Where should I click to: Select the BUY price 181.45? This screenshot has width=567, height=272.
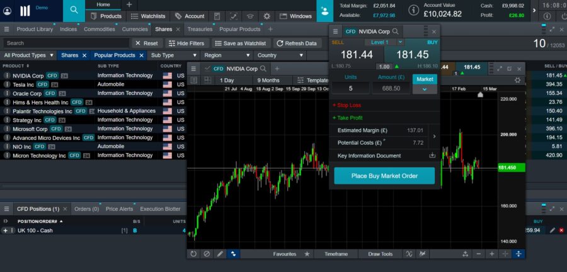[412, 55]
